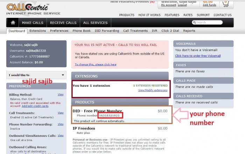245x154 pixels.
Task: Open HOW IT WORKS page
Action: point(149,15)
